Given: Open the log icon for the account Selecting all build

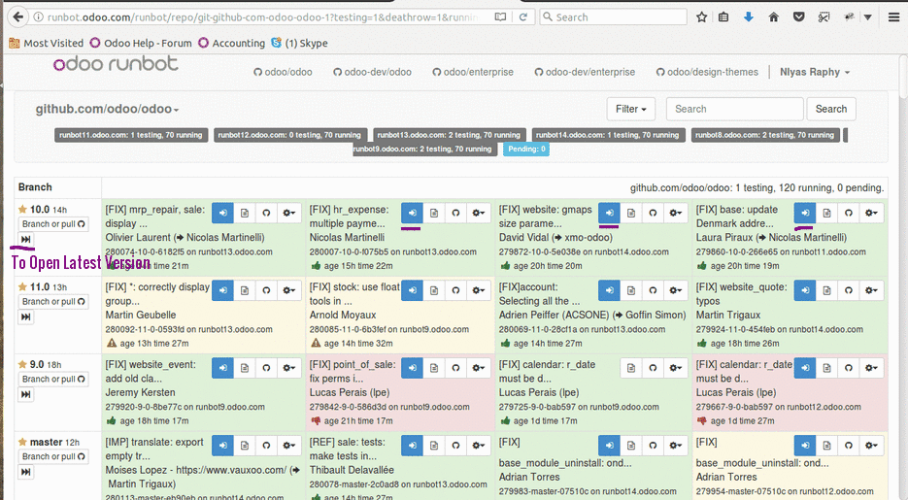Looking at the screenshot, I should (x=631, y=290).
